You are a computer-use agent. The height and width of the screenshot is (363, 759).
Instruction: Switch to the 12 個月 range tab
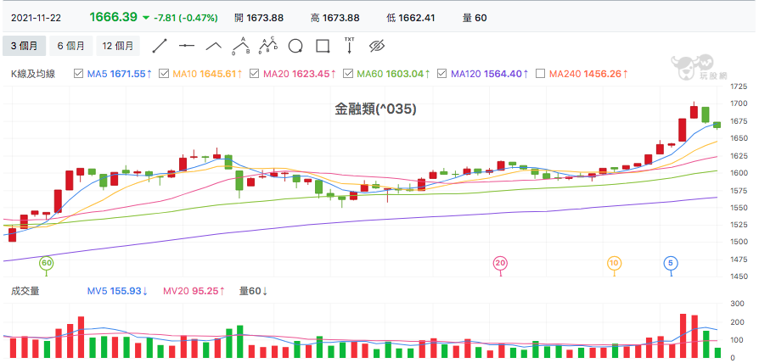click(118, 46)
